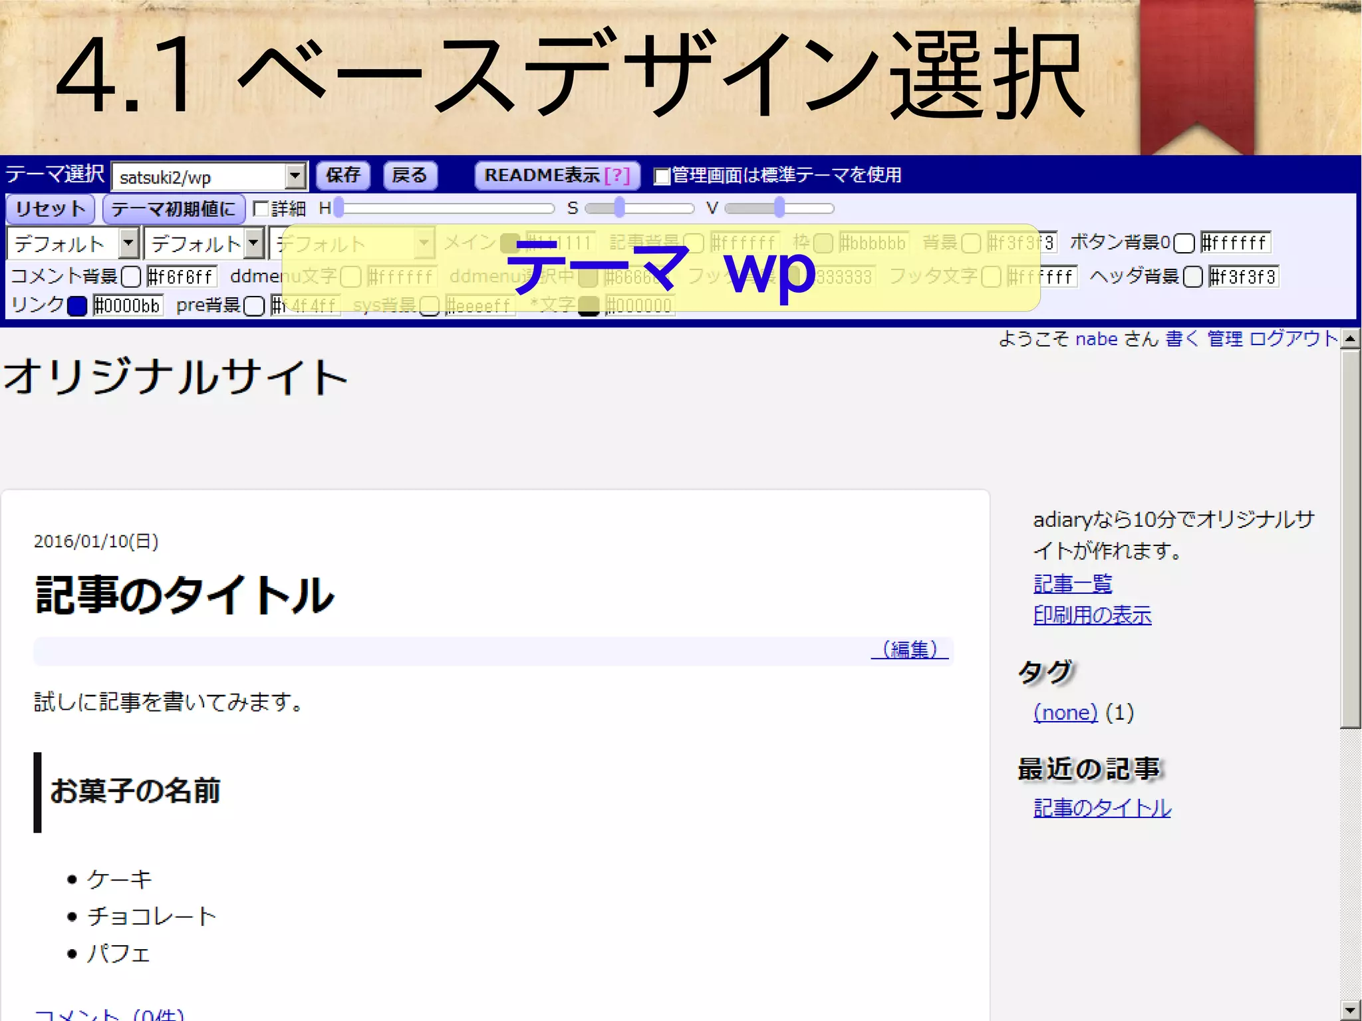Image resolution: width=1362 pixels, height=1021 pixels.
Task: Click the オリジナルサイト site title
Action: tap(176, 376)
